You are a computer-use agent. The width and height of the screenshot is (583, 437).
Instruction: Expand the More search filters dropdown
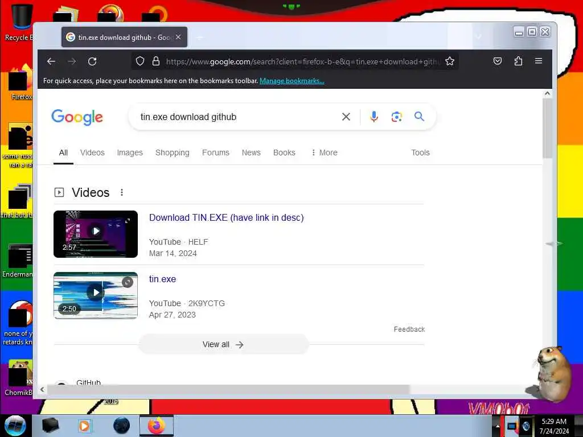[324, 152]
